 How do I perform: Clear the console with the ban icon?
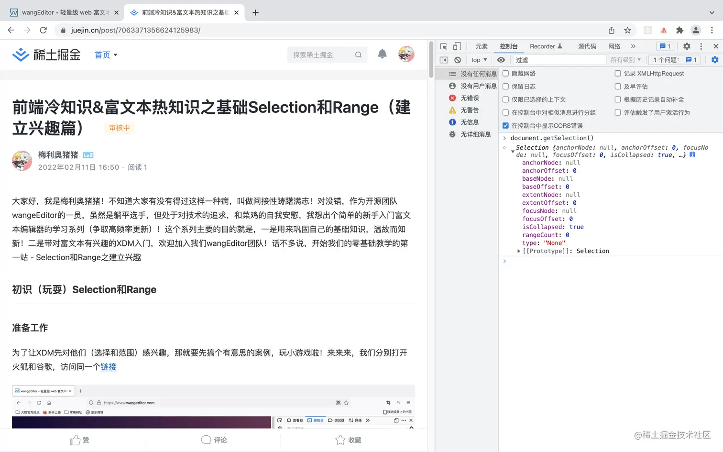coord(458,60)
